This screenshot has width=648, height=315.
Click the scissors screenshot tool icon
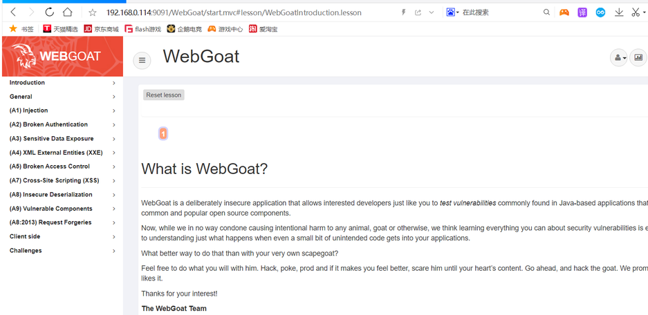coord(635,12)
